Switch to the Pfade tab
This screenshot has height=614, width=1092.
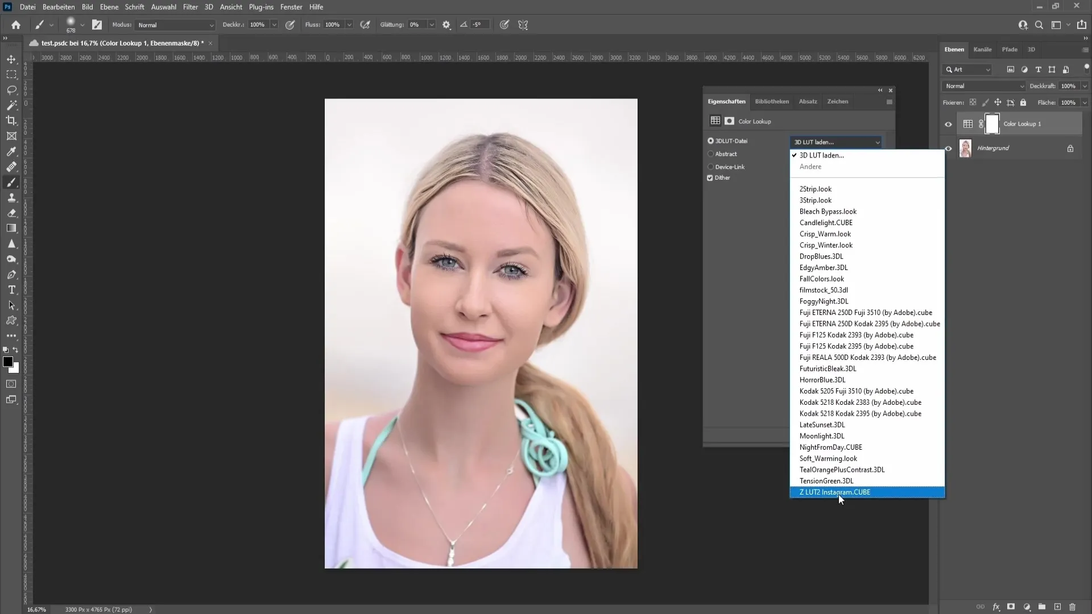coord(1010,49)
